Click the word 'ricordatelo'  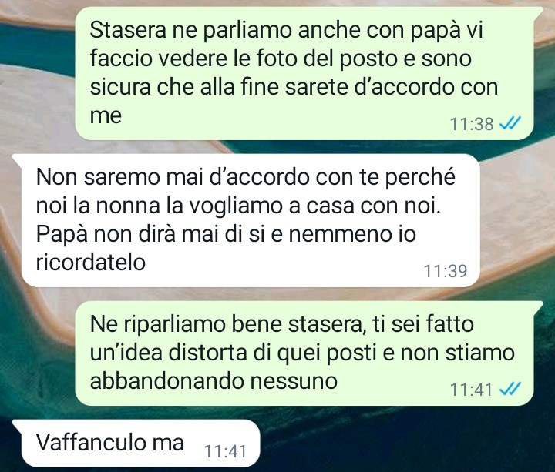pos(91,263)
